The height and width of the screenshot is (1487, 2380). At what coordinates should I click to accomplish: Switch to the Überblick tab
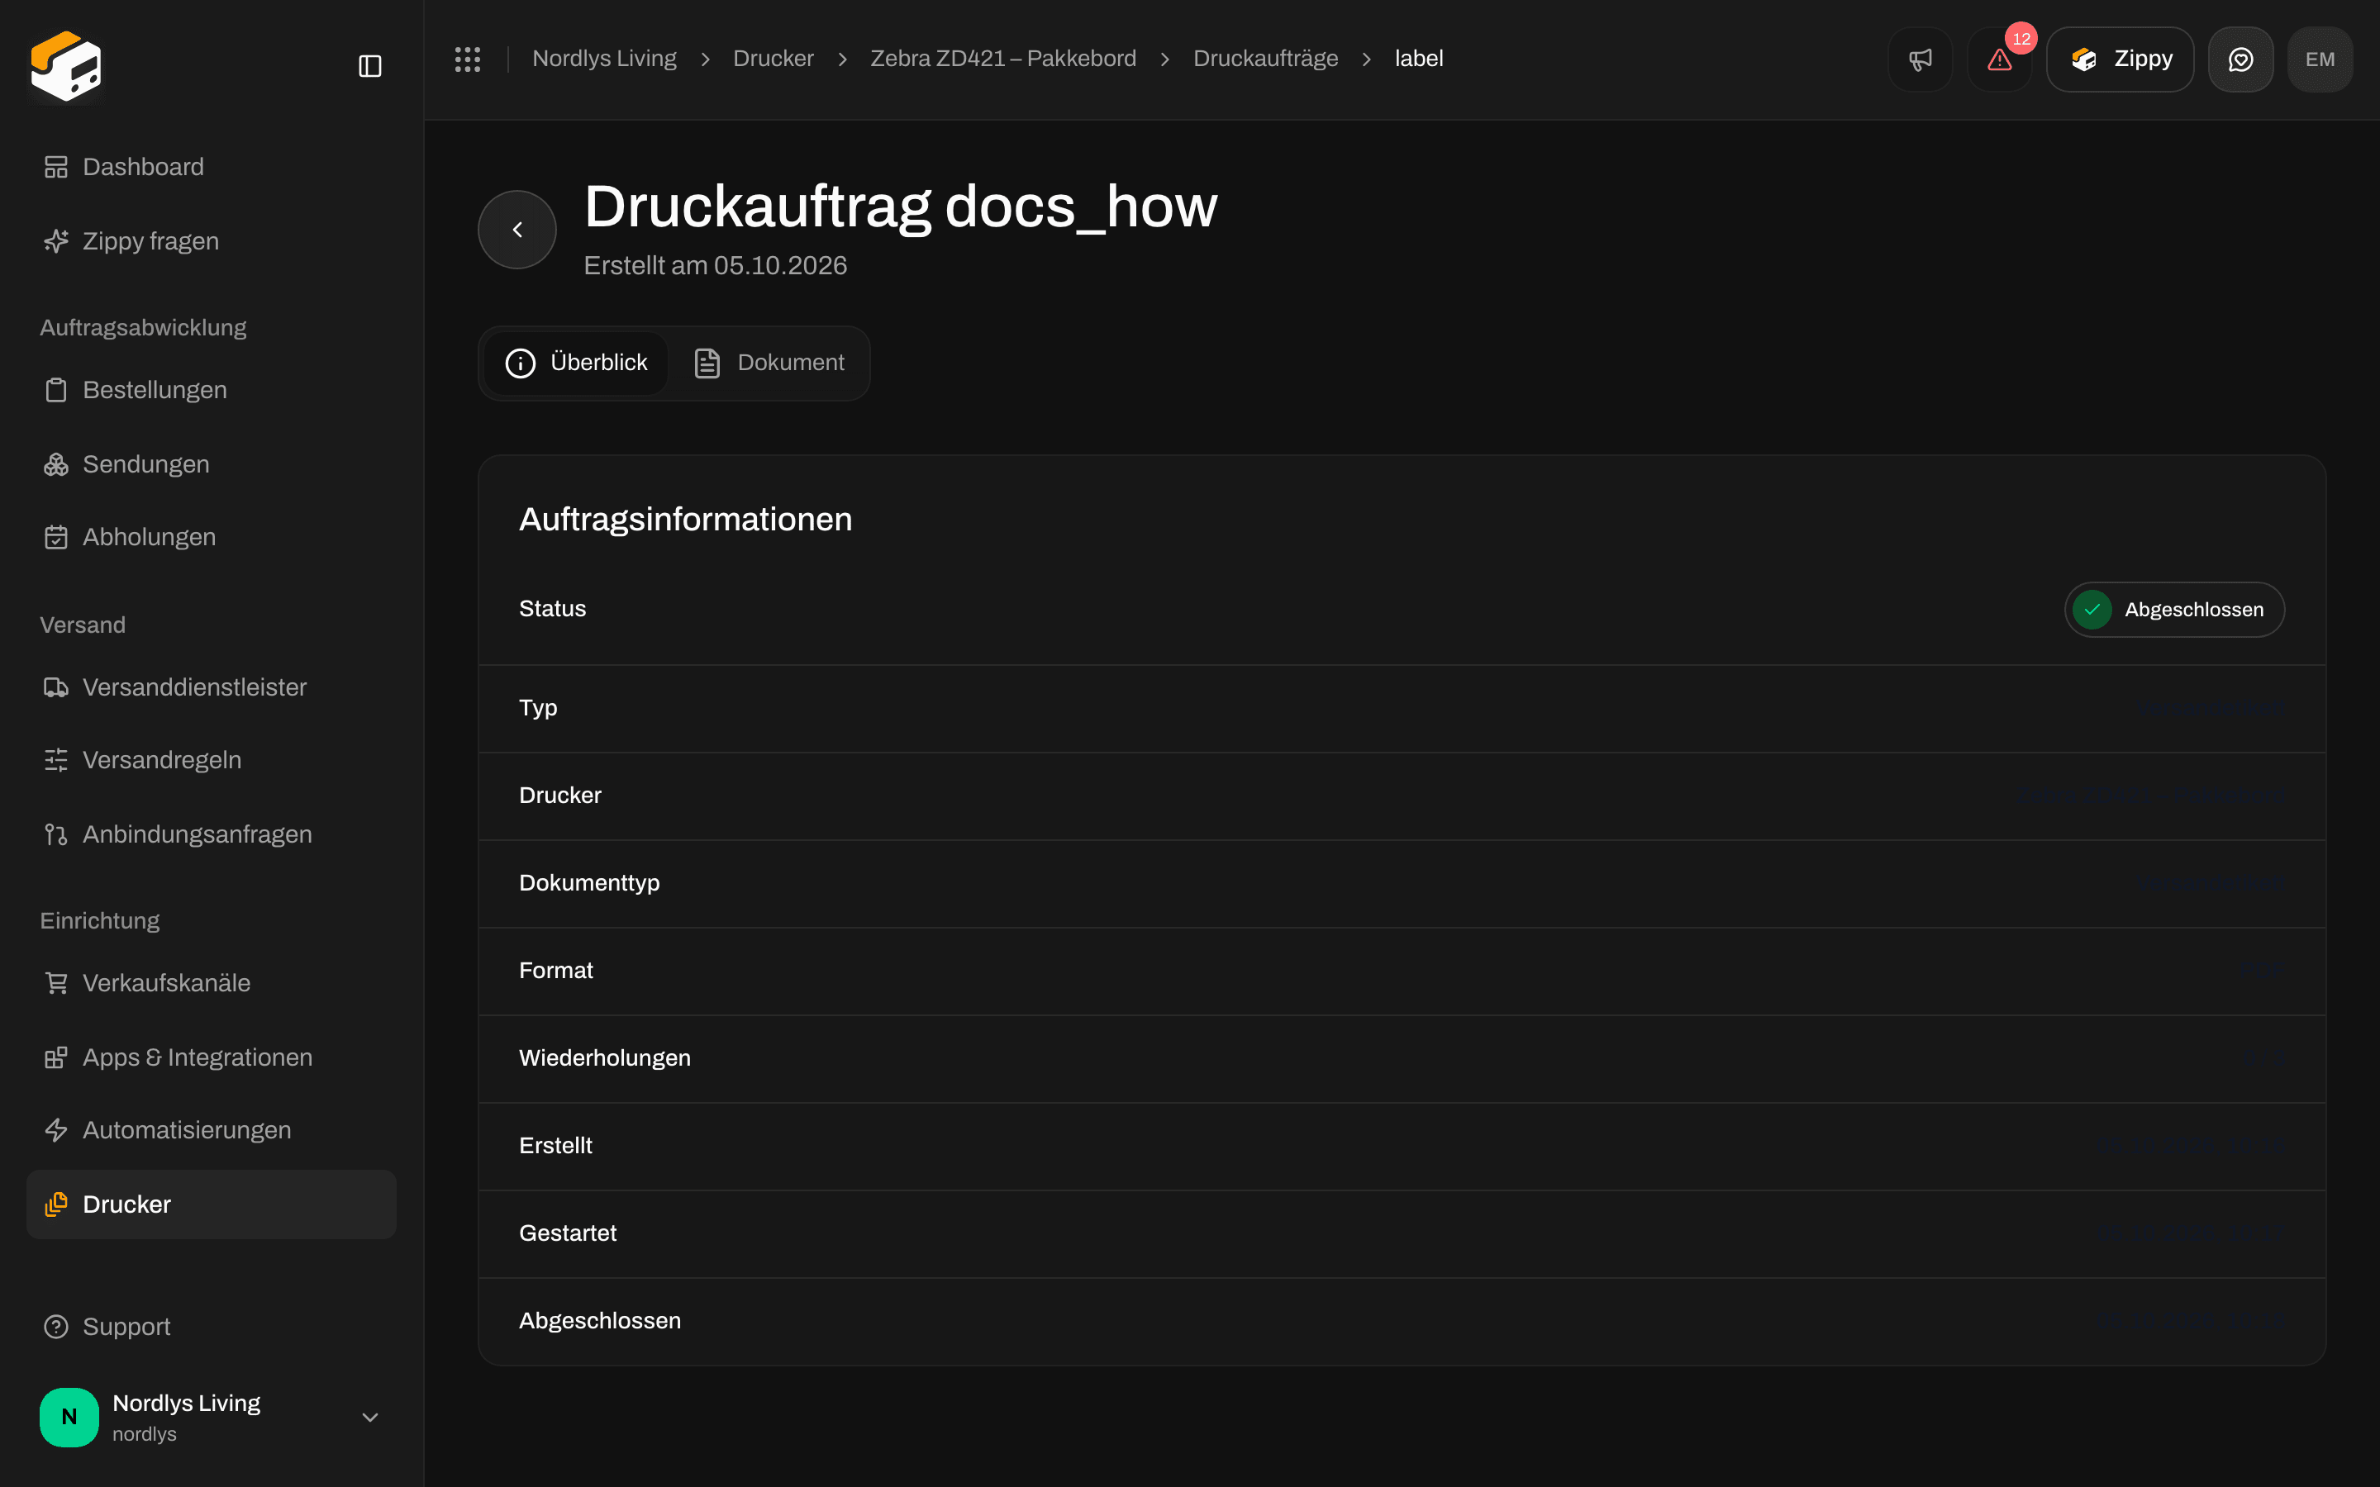point(576,363)
